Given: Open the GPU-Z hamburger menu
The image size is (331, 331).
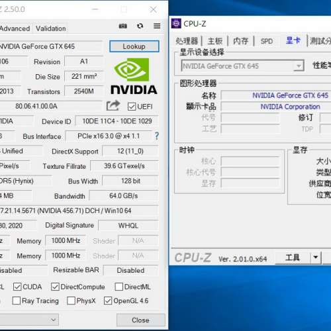Looking at the screenshot, I should 157,26.
